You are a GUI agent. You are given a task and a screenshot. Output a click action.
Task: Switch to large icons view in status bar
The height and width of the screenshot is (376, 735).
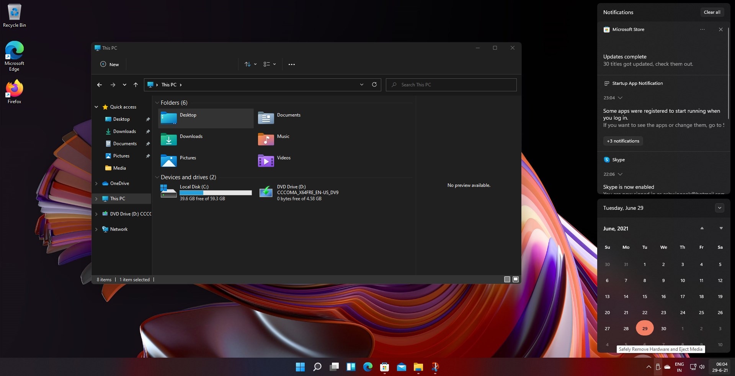(x=516, y=279)
